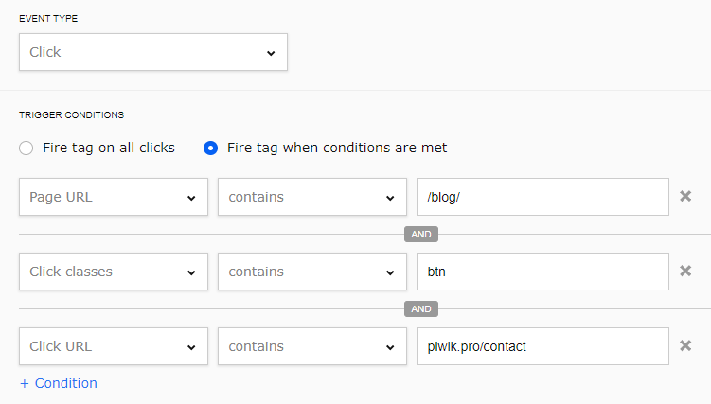Screen dimensions: 711x404
Task: Open the contains operator for Page URL
Action: tap(312, 197)
